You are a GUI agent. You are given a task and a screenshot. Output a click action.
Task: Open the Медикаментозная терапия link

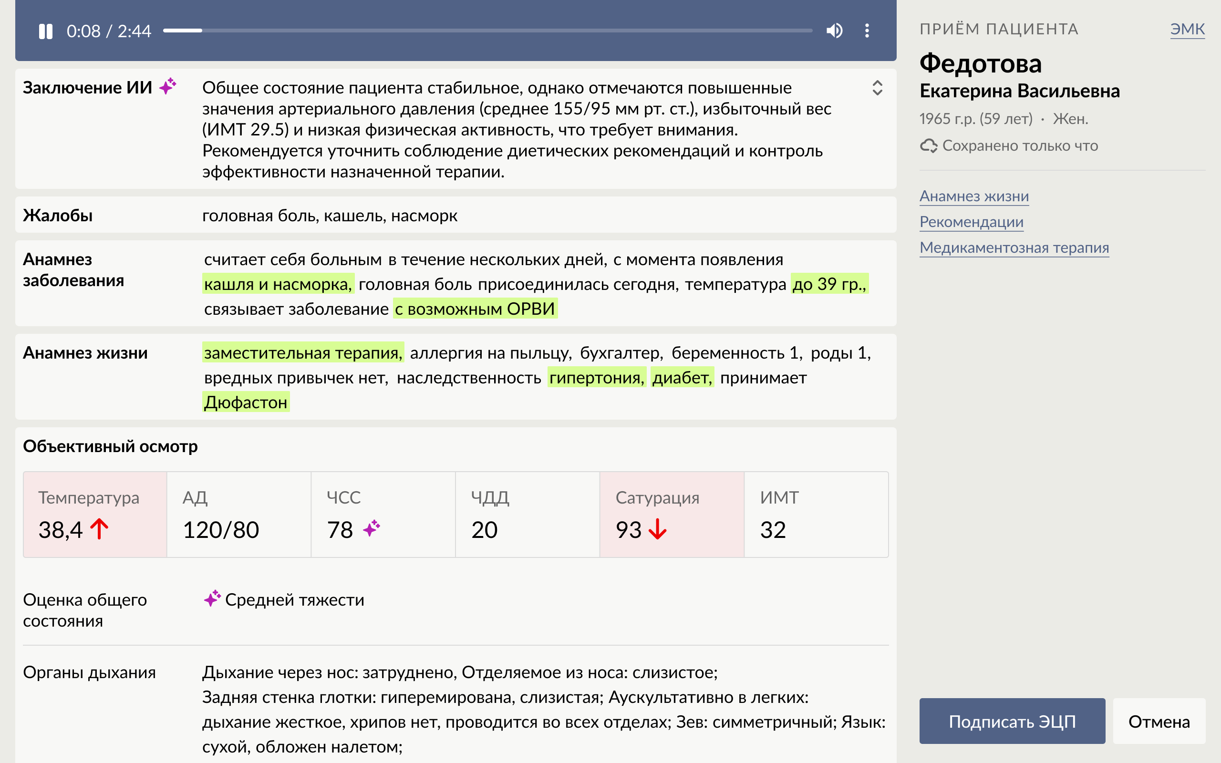point(1014,247)
